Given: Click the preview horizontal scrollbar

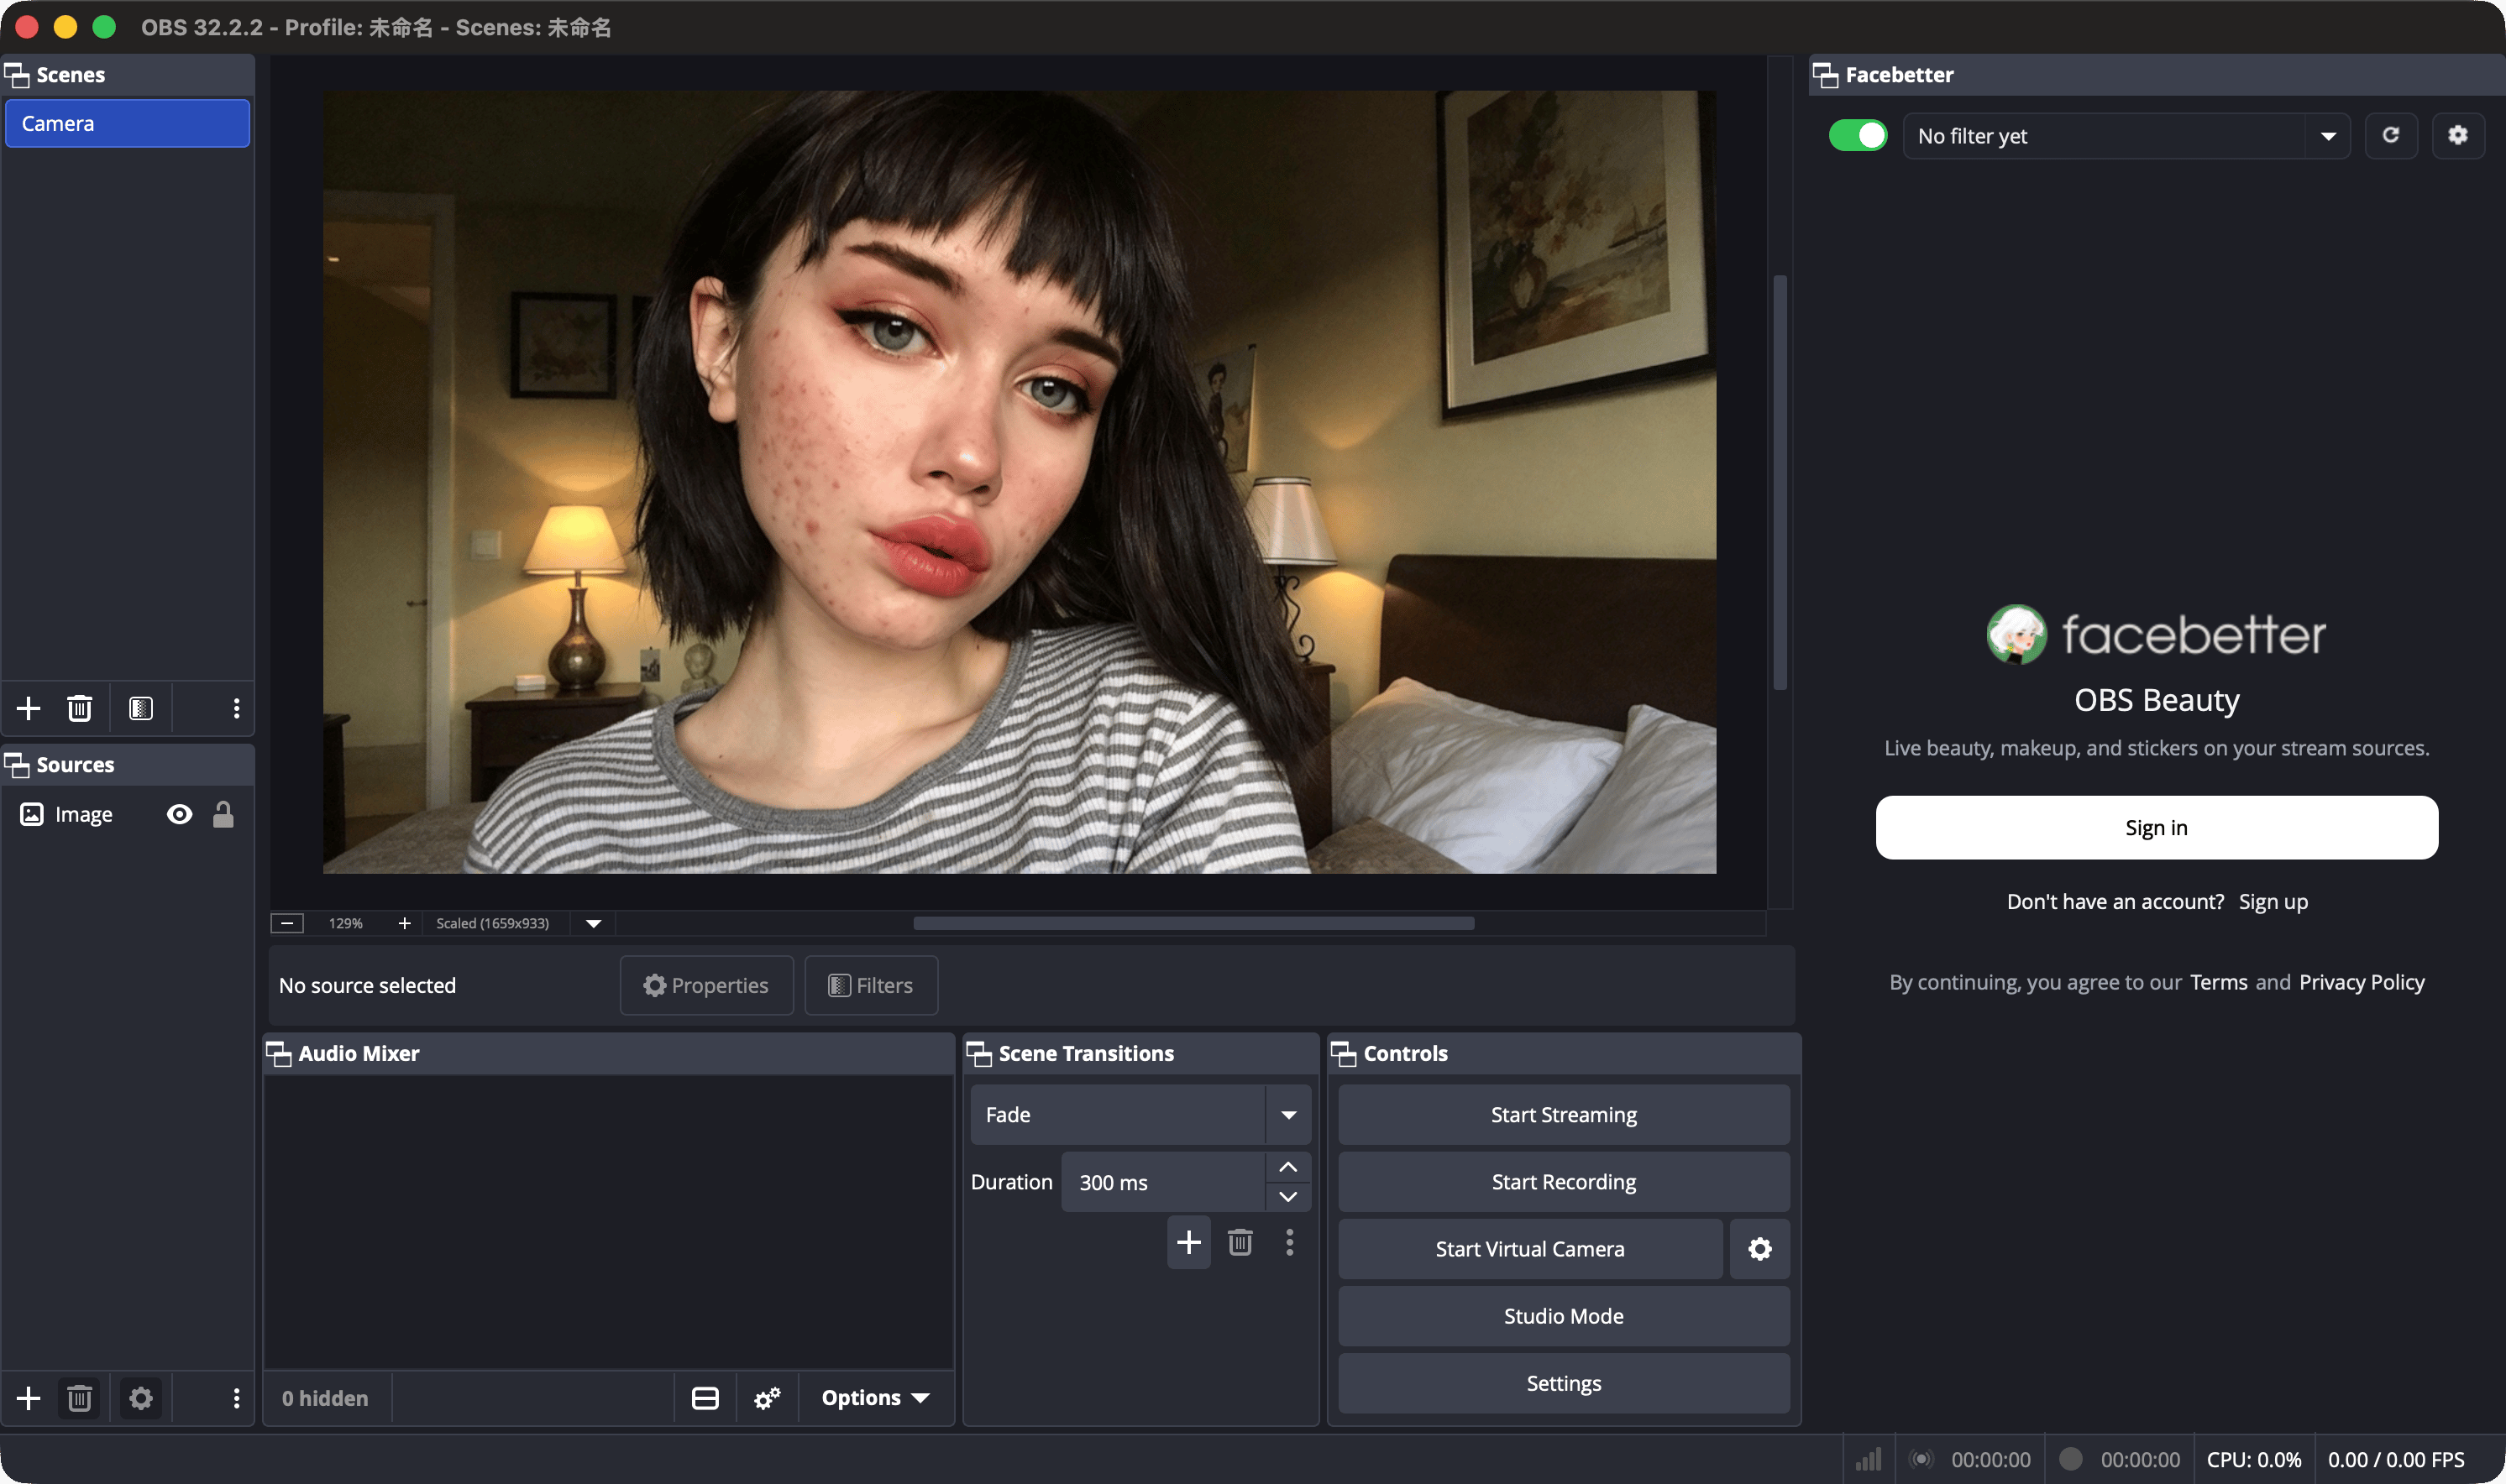Looking at the screenshot, I should tap(1193, 923).
